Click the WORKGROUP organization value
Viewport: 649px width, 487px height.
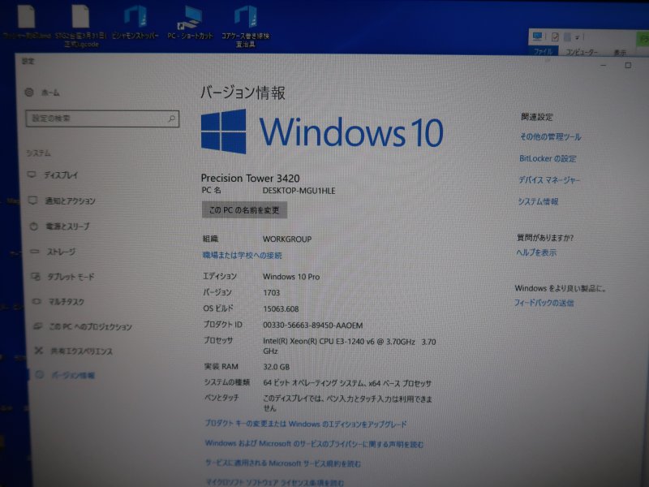coord(287,239)
